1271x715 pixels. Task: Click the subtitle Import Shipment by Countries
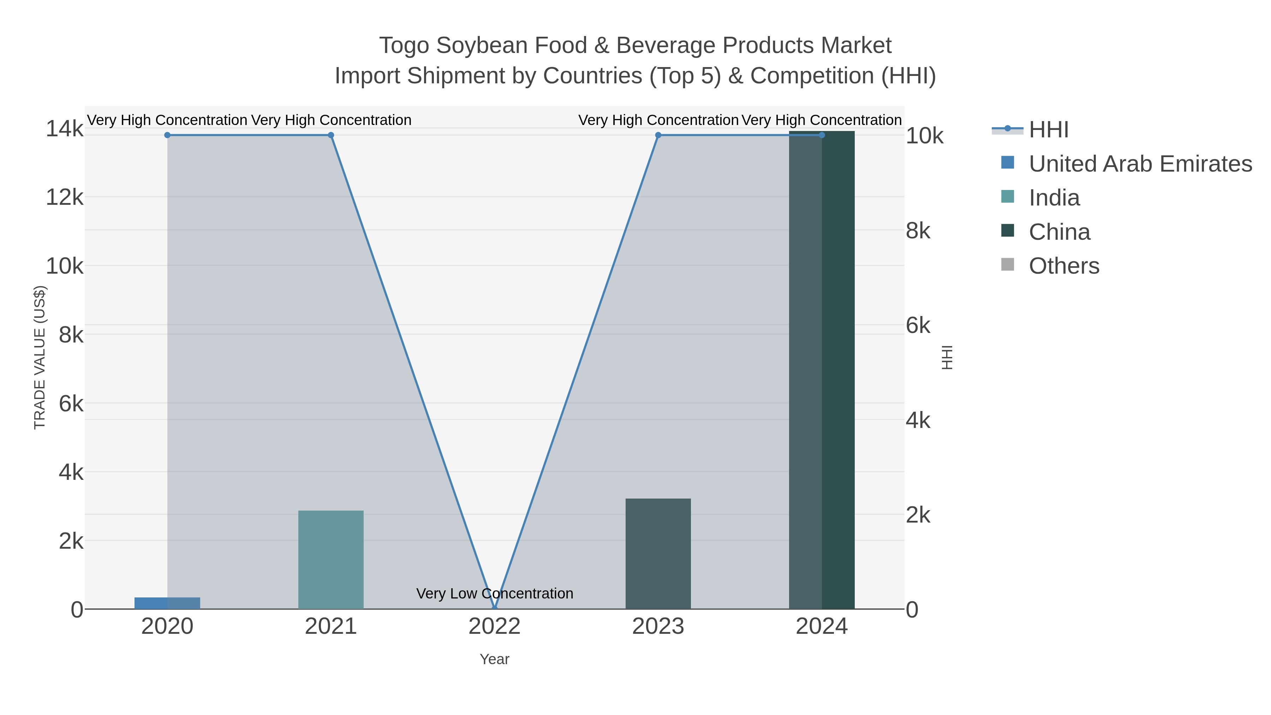[635, 76]
